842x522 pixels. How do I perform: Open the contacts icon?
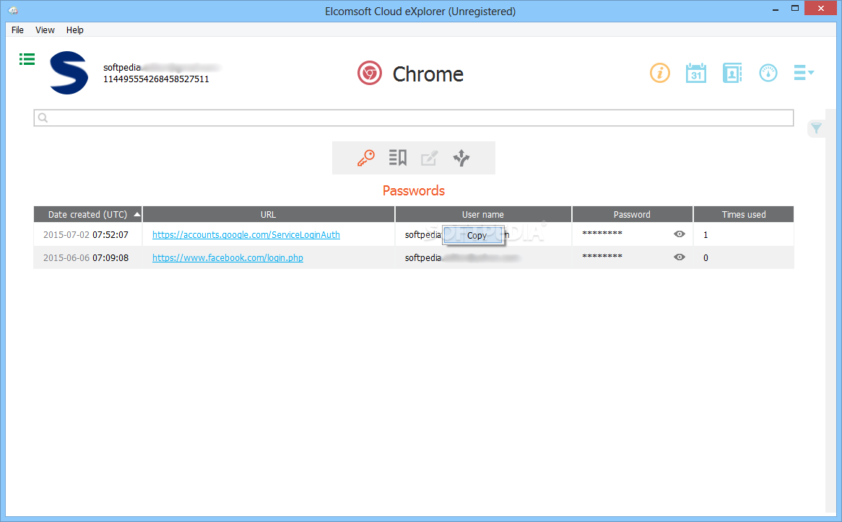[732, 73]
